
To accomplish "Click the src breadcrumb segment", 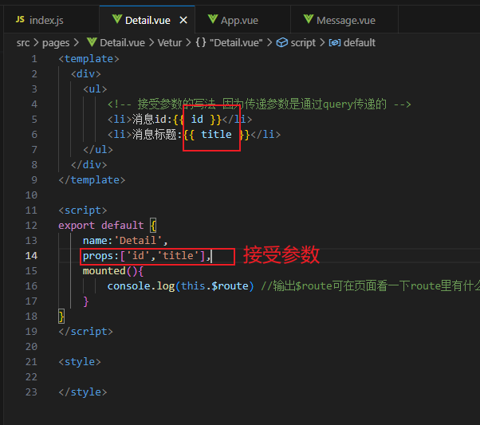I will (x=23, y=42).
